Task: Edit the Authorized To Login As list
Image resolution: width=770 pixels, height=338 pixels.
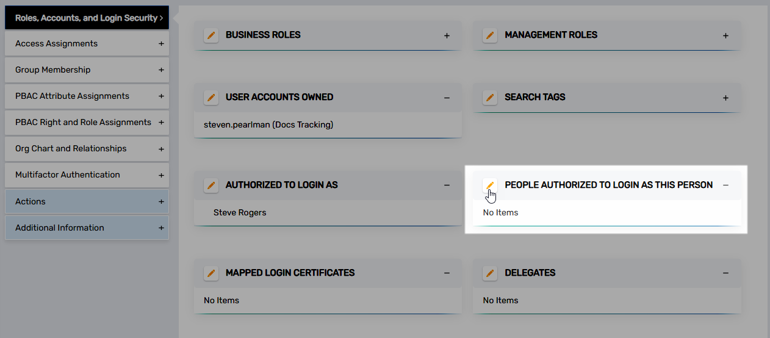Action: point(211,185)
